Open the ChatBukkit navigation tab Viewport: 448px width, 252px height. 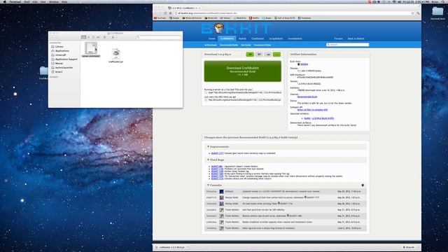[x=258, y=38]
